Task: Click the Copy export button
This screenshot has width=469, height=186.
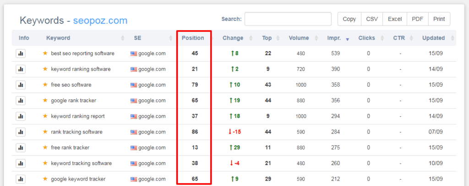Action: point(349,19)
